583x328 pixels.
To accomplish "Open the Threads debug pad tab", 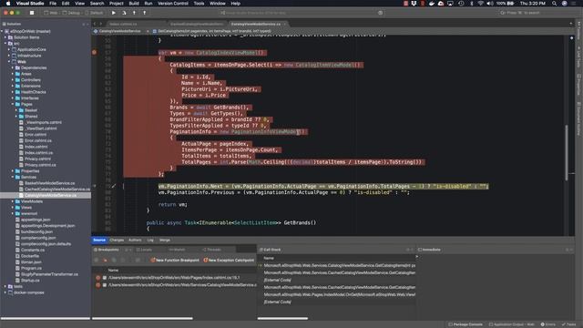I will pyautogui.click(x=212, y=250).
